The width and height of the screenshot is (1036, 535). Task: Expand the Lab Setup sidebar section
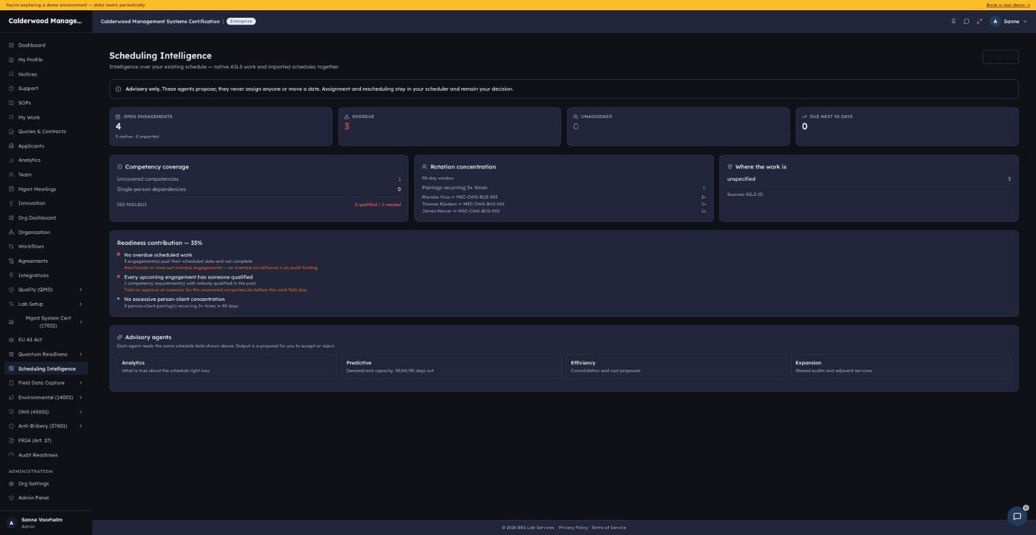(x=46, y=304)
